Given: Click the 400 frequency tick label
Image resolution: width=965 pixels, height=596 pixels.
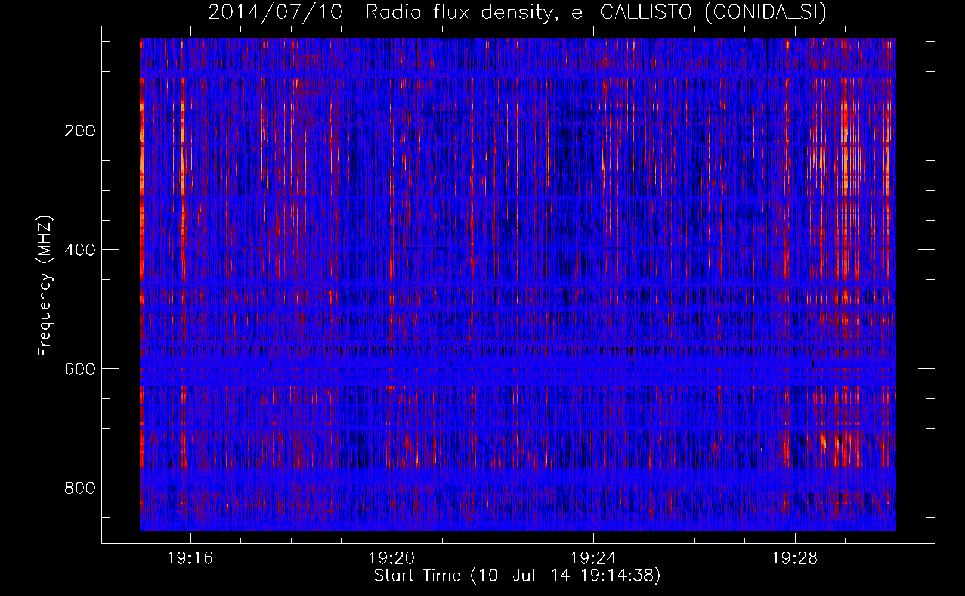Looking at the screenshot, I should [79, 250].
